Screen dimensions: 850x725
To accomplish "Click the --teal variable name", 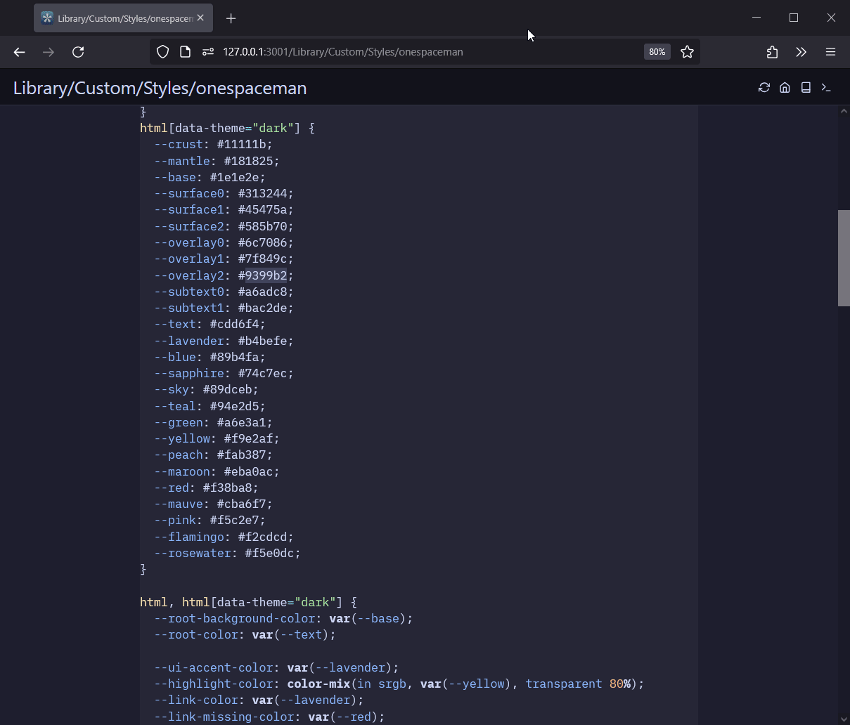I will [x=175, y=406].
